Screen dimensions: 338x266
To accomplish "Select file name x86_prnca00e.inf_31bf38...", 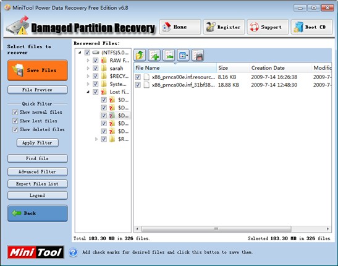I will point(184,85).
